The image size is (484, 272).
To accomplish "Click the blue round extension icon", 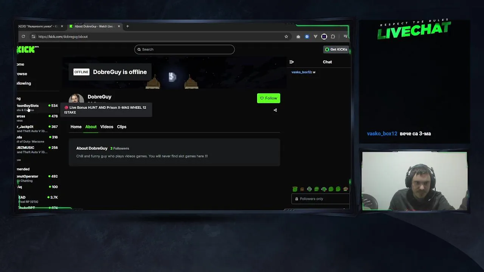I will 307,37.
